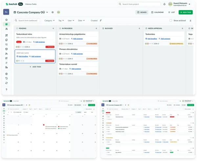The image size is (197, 161).
Task: Open the help question mark icon in sidebar
Action: point(6,89)
